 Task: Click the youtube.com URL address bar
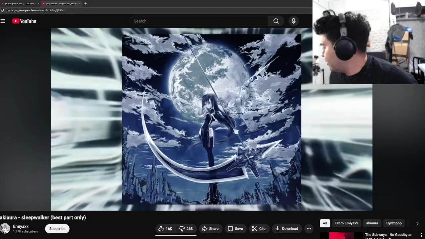[38, 10]
